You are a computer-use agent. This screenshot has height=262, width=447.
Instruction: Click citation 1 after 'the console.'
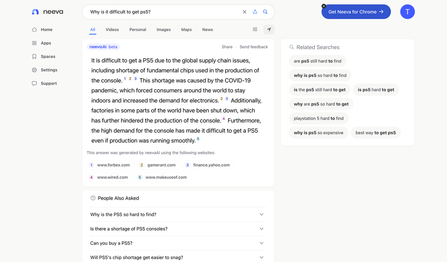[x=125, y=79]
